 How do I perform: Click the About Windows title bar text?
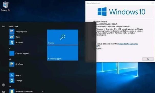pos(93,3)
